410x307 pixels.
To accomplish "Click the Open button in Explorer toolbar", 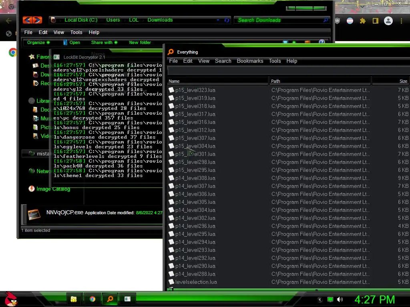I will pyautogui.click(x=72, y=42).
